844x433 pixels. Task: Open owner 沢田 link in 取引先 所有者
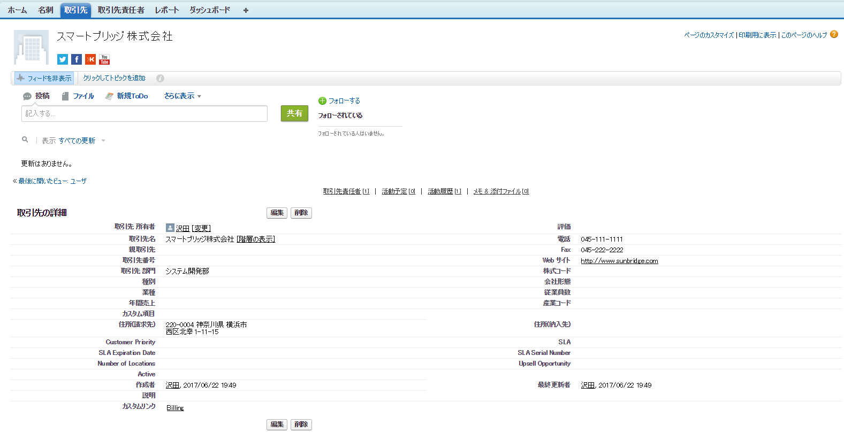tap(183, 228)
